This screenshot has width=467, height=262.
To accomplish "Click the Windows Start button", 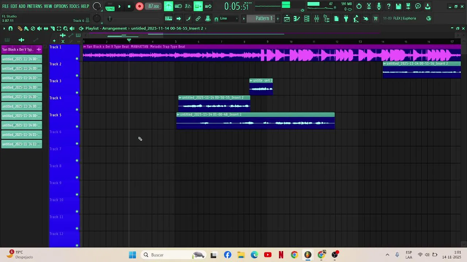I will (x=132, y=255).
